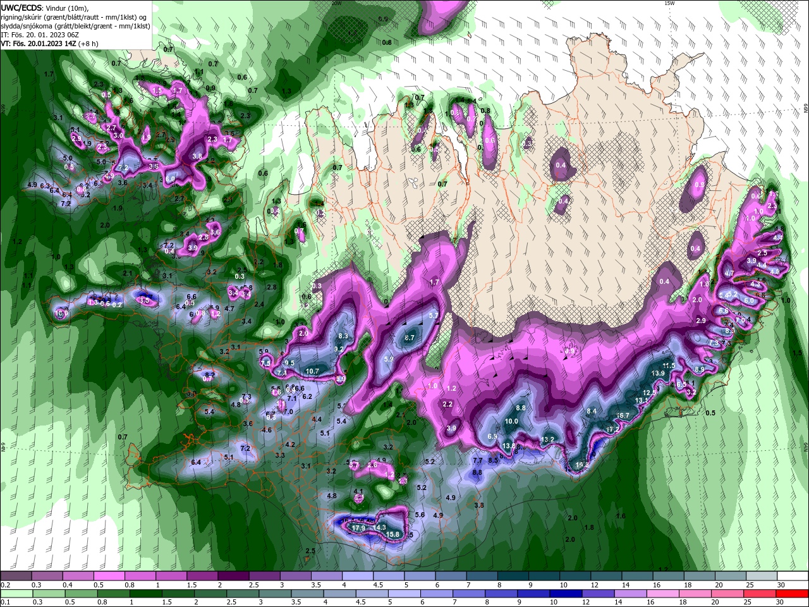Pick the darkest purple snow swatch between 2 and 2.5
This screenshot has height=607, width=809.
tap(233, 576)
